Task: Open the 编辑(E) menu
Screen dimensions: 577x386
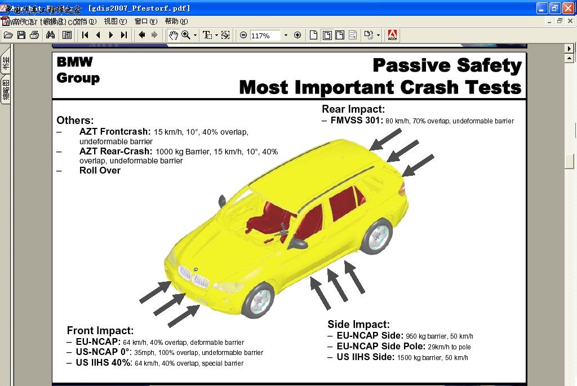Action: pyautogui.click(x=55, y=21)
